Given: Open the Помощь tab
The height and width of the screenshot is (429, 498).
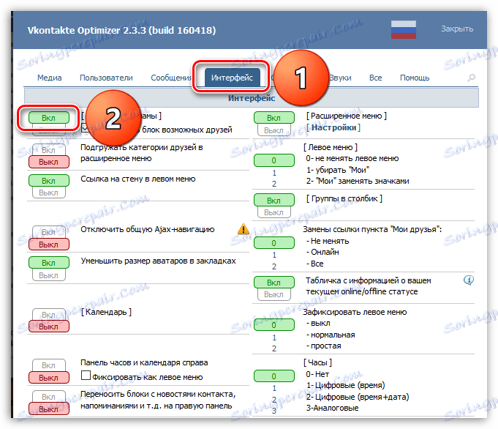Looking at the screenshot, I should coord(415,78).
